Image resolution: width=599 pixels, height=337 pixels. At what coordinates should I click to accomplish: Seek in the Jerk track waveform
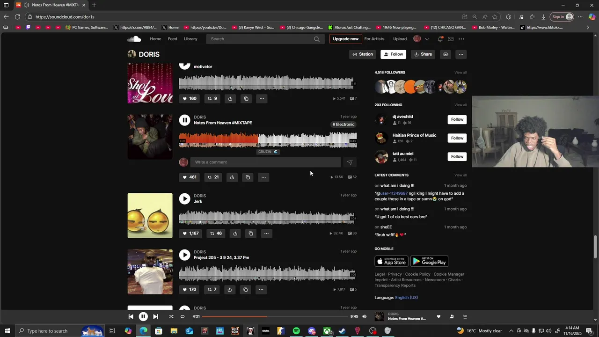click(268, 217)
